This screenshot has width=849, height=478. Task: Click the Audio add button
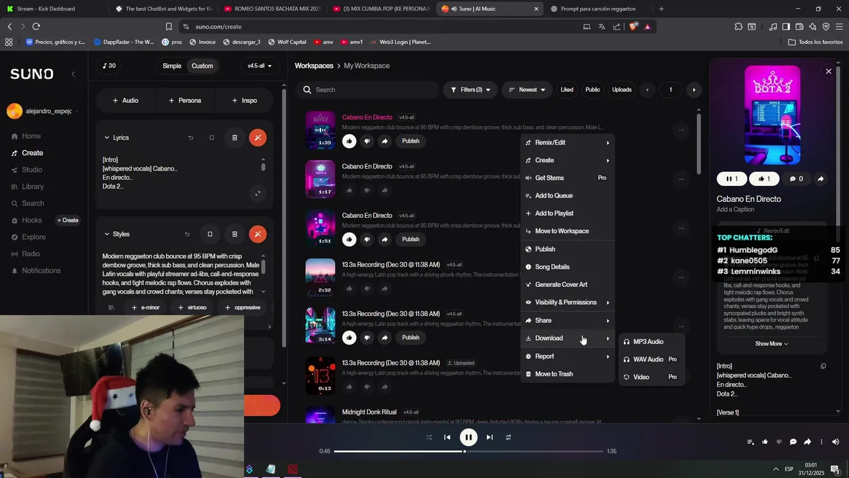[x=125, y=100]
